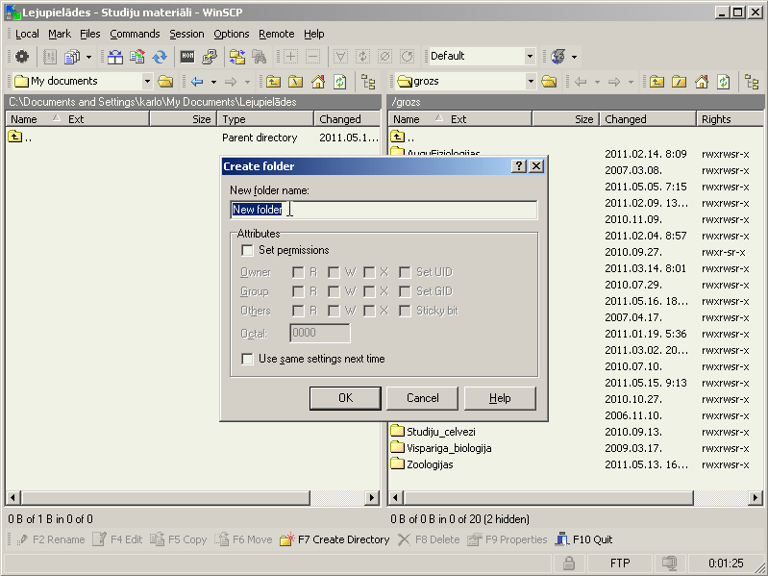Check Use same settings next time
The height and width of the screenshot is (576, 768).
247,359
